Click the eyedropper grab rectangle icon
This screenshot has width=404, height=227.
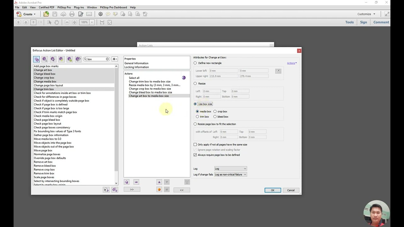point(278,71)
